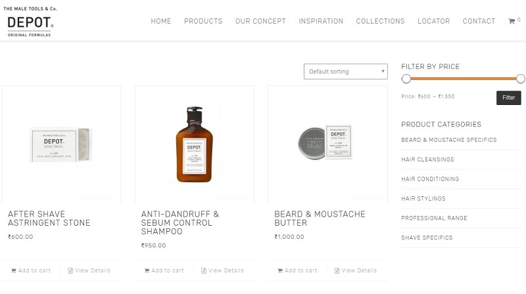Open Beard & Moustache Specifics category
The image size is (526, 294).
[449, 140]
